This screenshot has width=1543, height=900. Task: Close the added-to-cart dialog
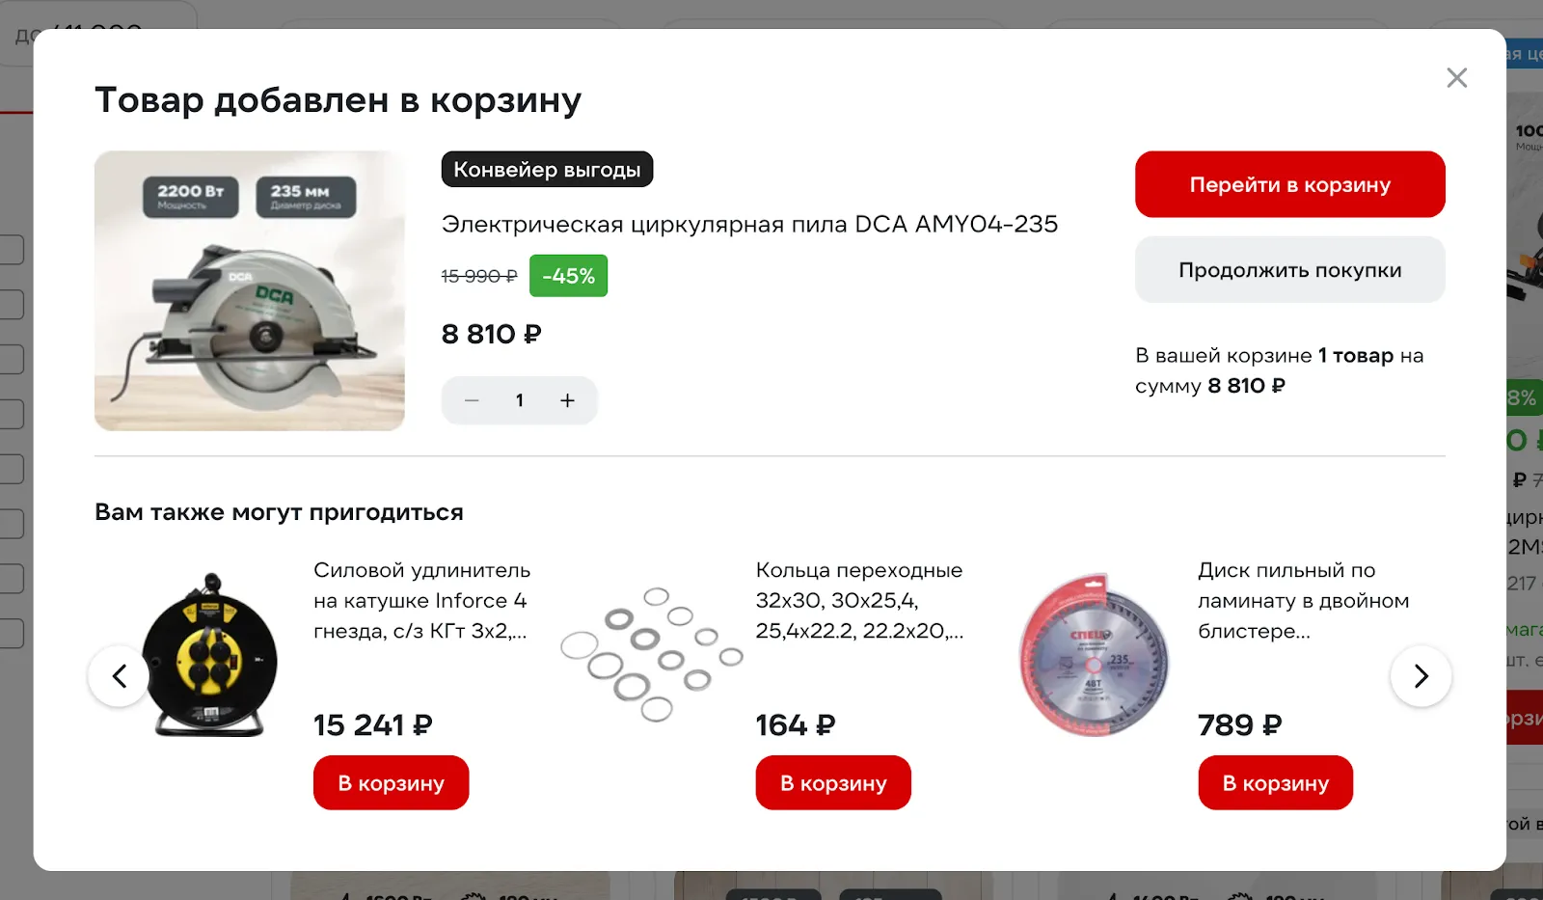coord(1456,78)
